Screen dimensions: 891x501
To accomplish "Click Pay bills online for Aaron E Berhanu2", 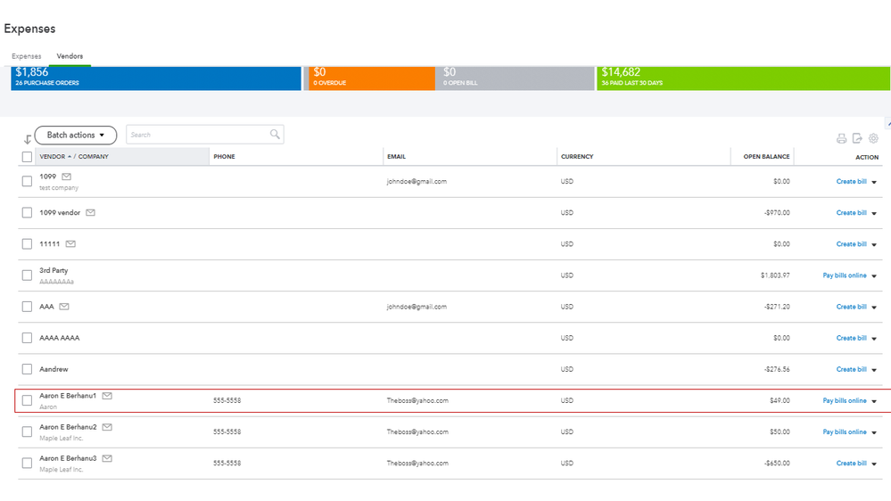I will tap(845, 431).
